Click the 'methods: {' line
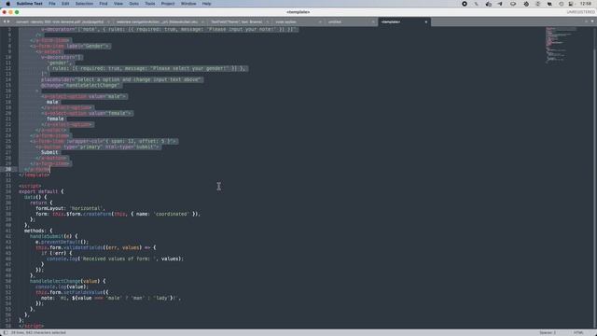The image size is (597, 336). (x=38, y=231)
